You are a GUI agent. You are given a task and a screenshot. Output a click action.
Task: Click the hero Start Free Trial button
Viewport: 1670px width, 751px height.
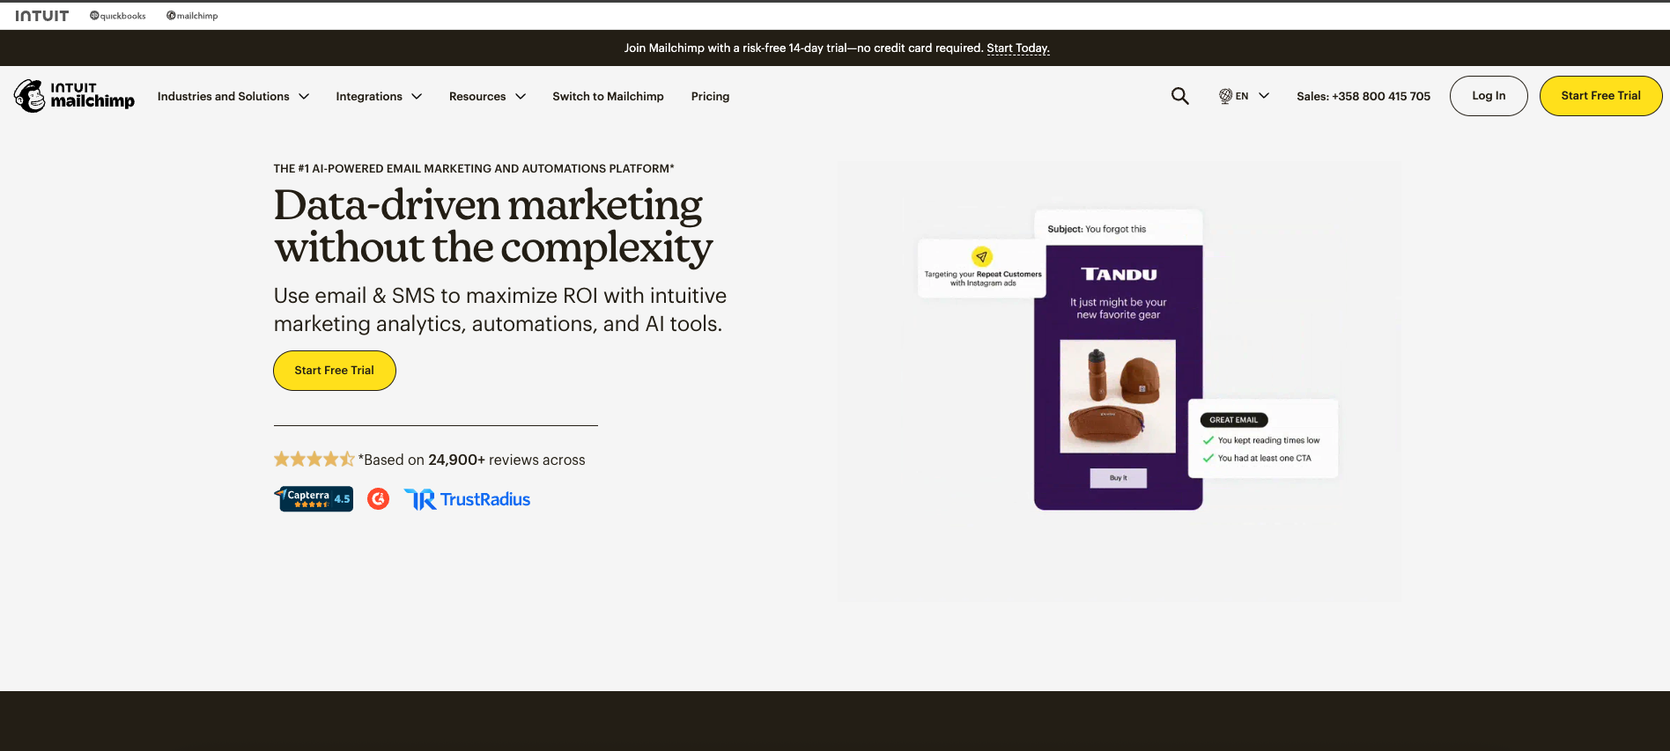[334, 371]
